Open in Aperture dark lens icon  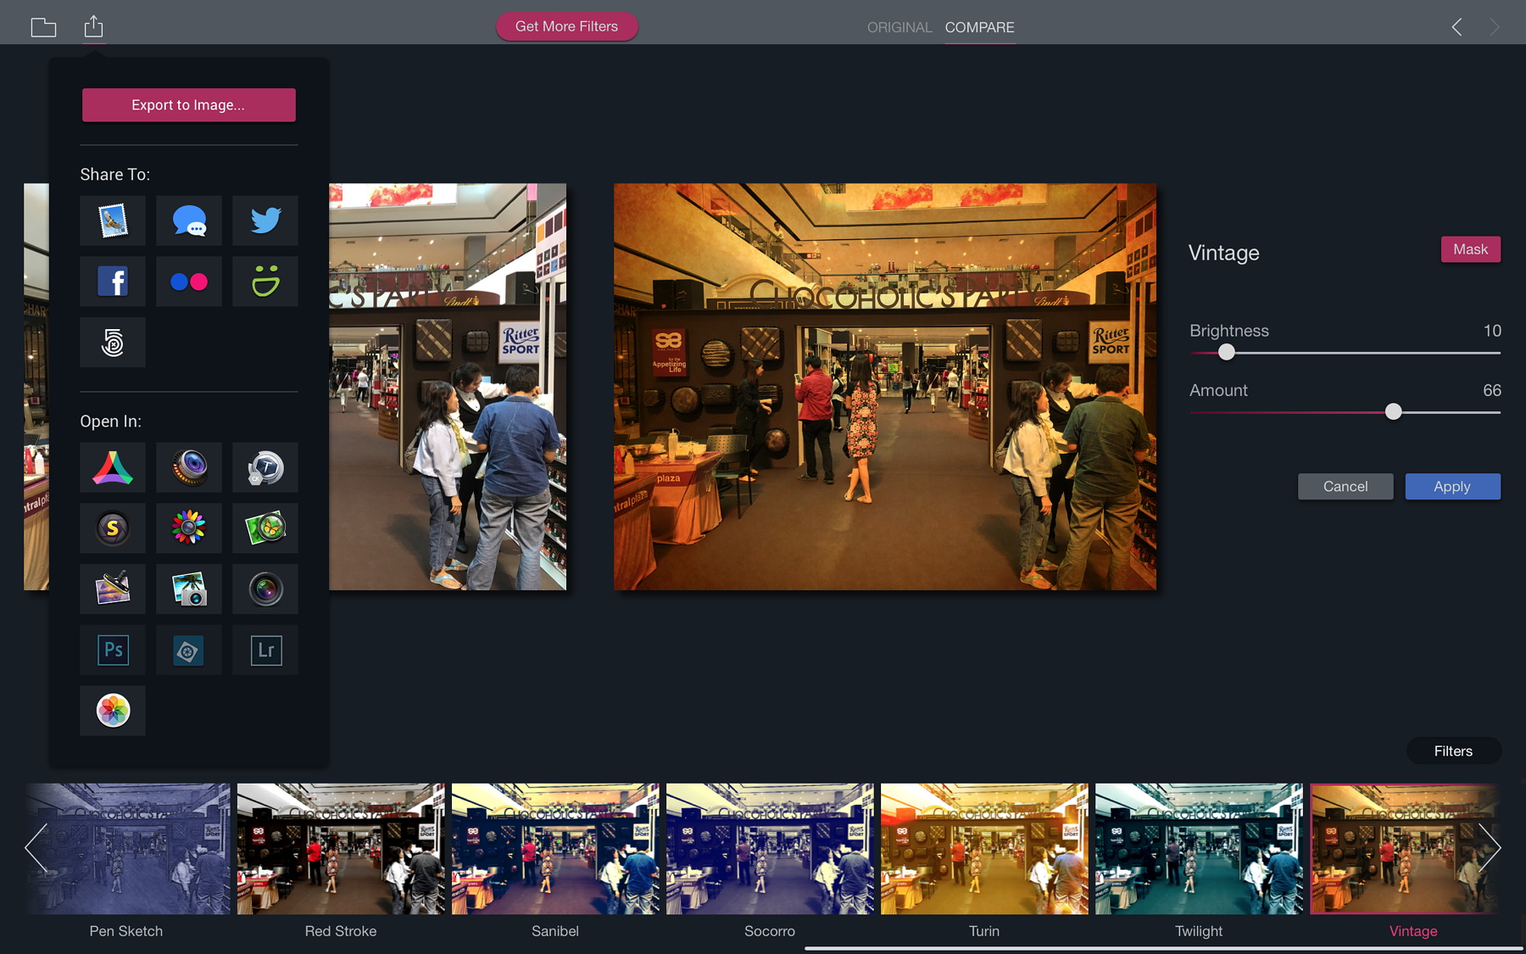pos(265,589)
